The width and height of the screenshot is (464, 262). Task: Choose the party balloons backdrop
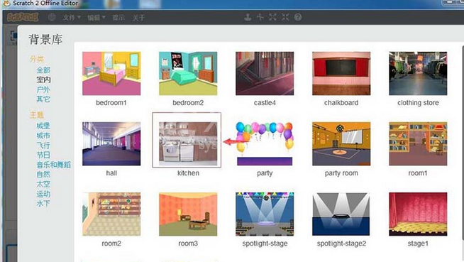pyautogui.click(x=265, y=144)
